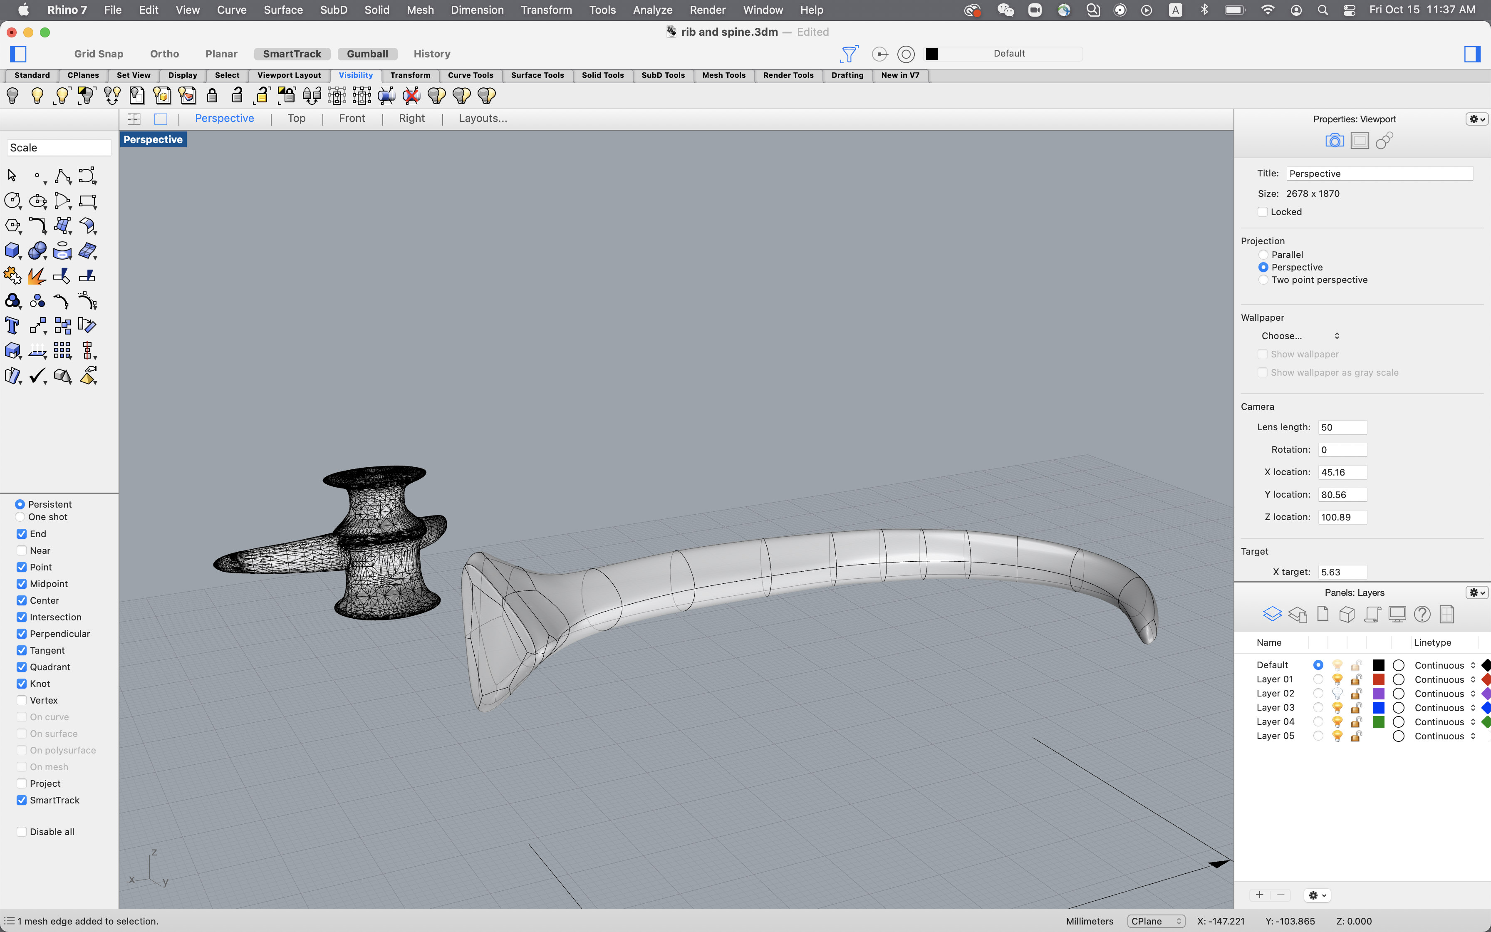Enable the Near object snap checkbox

tap(22, 550)
